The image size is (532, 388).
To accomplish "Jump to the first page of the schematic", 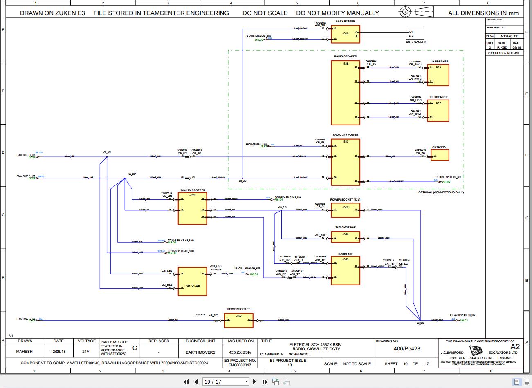I will 186,381.
